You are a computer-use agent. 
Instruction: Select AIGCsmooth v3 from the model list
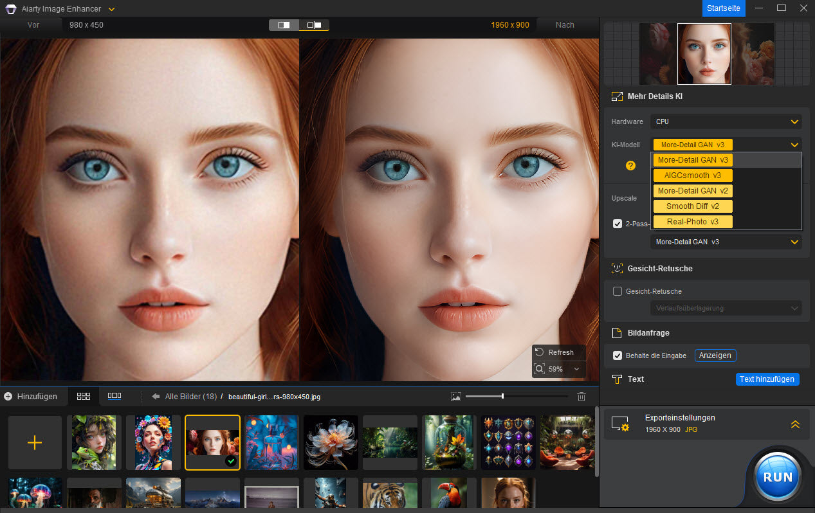point(692,175)
